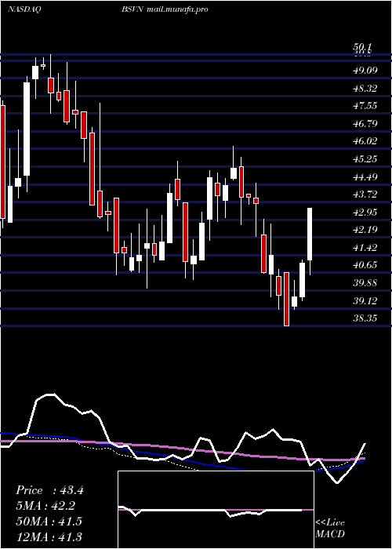
Task: Click the <<Live MACD label
Action: pyautogui.click(x=330, y=529)
